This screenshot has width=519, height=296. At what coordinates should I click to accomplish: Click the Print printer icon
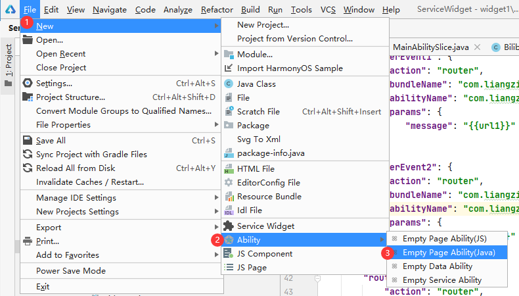tap(28, 241)
